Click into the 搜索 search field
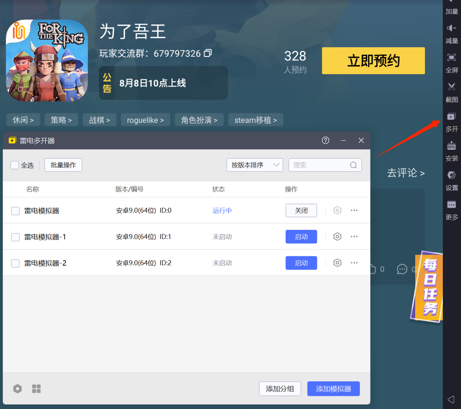The image size is (461, 409). pyautogui.click(x=320, y=165)
